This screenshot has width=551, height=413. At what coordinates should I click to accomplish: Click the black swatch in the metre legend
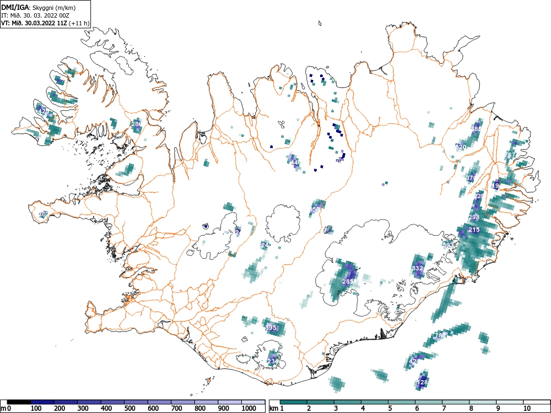19,402
